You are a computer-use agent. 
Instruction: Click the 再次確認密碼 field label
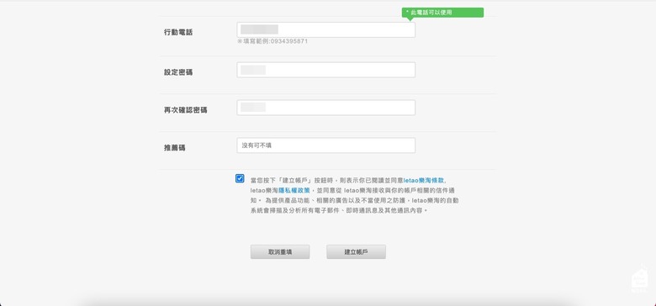[x=186, y=110]
